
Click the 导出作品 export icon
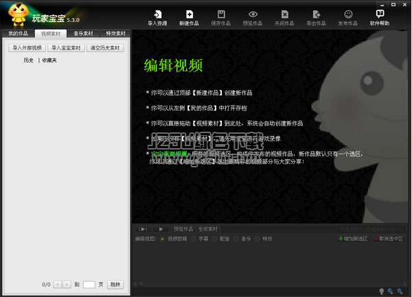pos(316,18)
